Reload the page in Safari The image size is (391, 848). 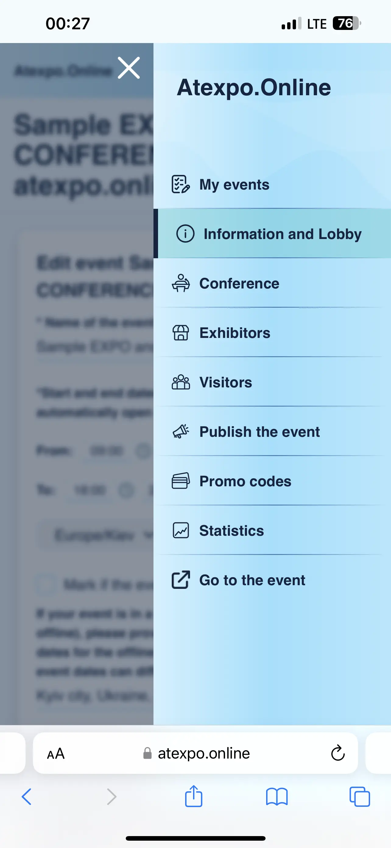point(337,753)
